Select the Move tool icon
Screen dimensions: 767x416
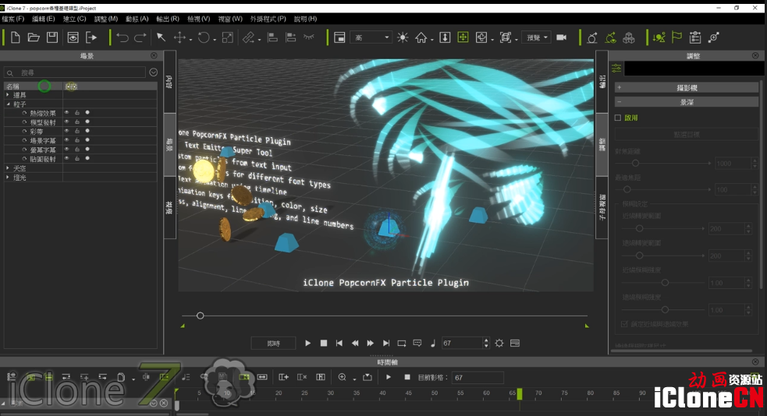(179, 37)
